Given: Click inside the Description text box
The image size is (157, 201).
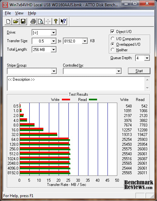Looking at the screenshot, I should [x=76, y=84].
